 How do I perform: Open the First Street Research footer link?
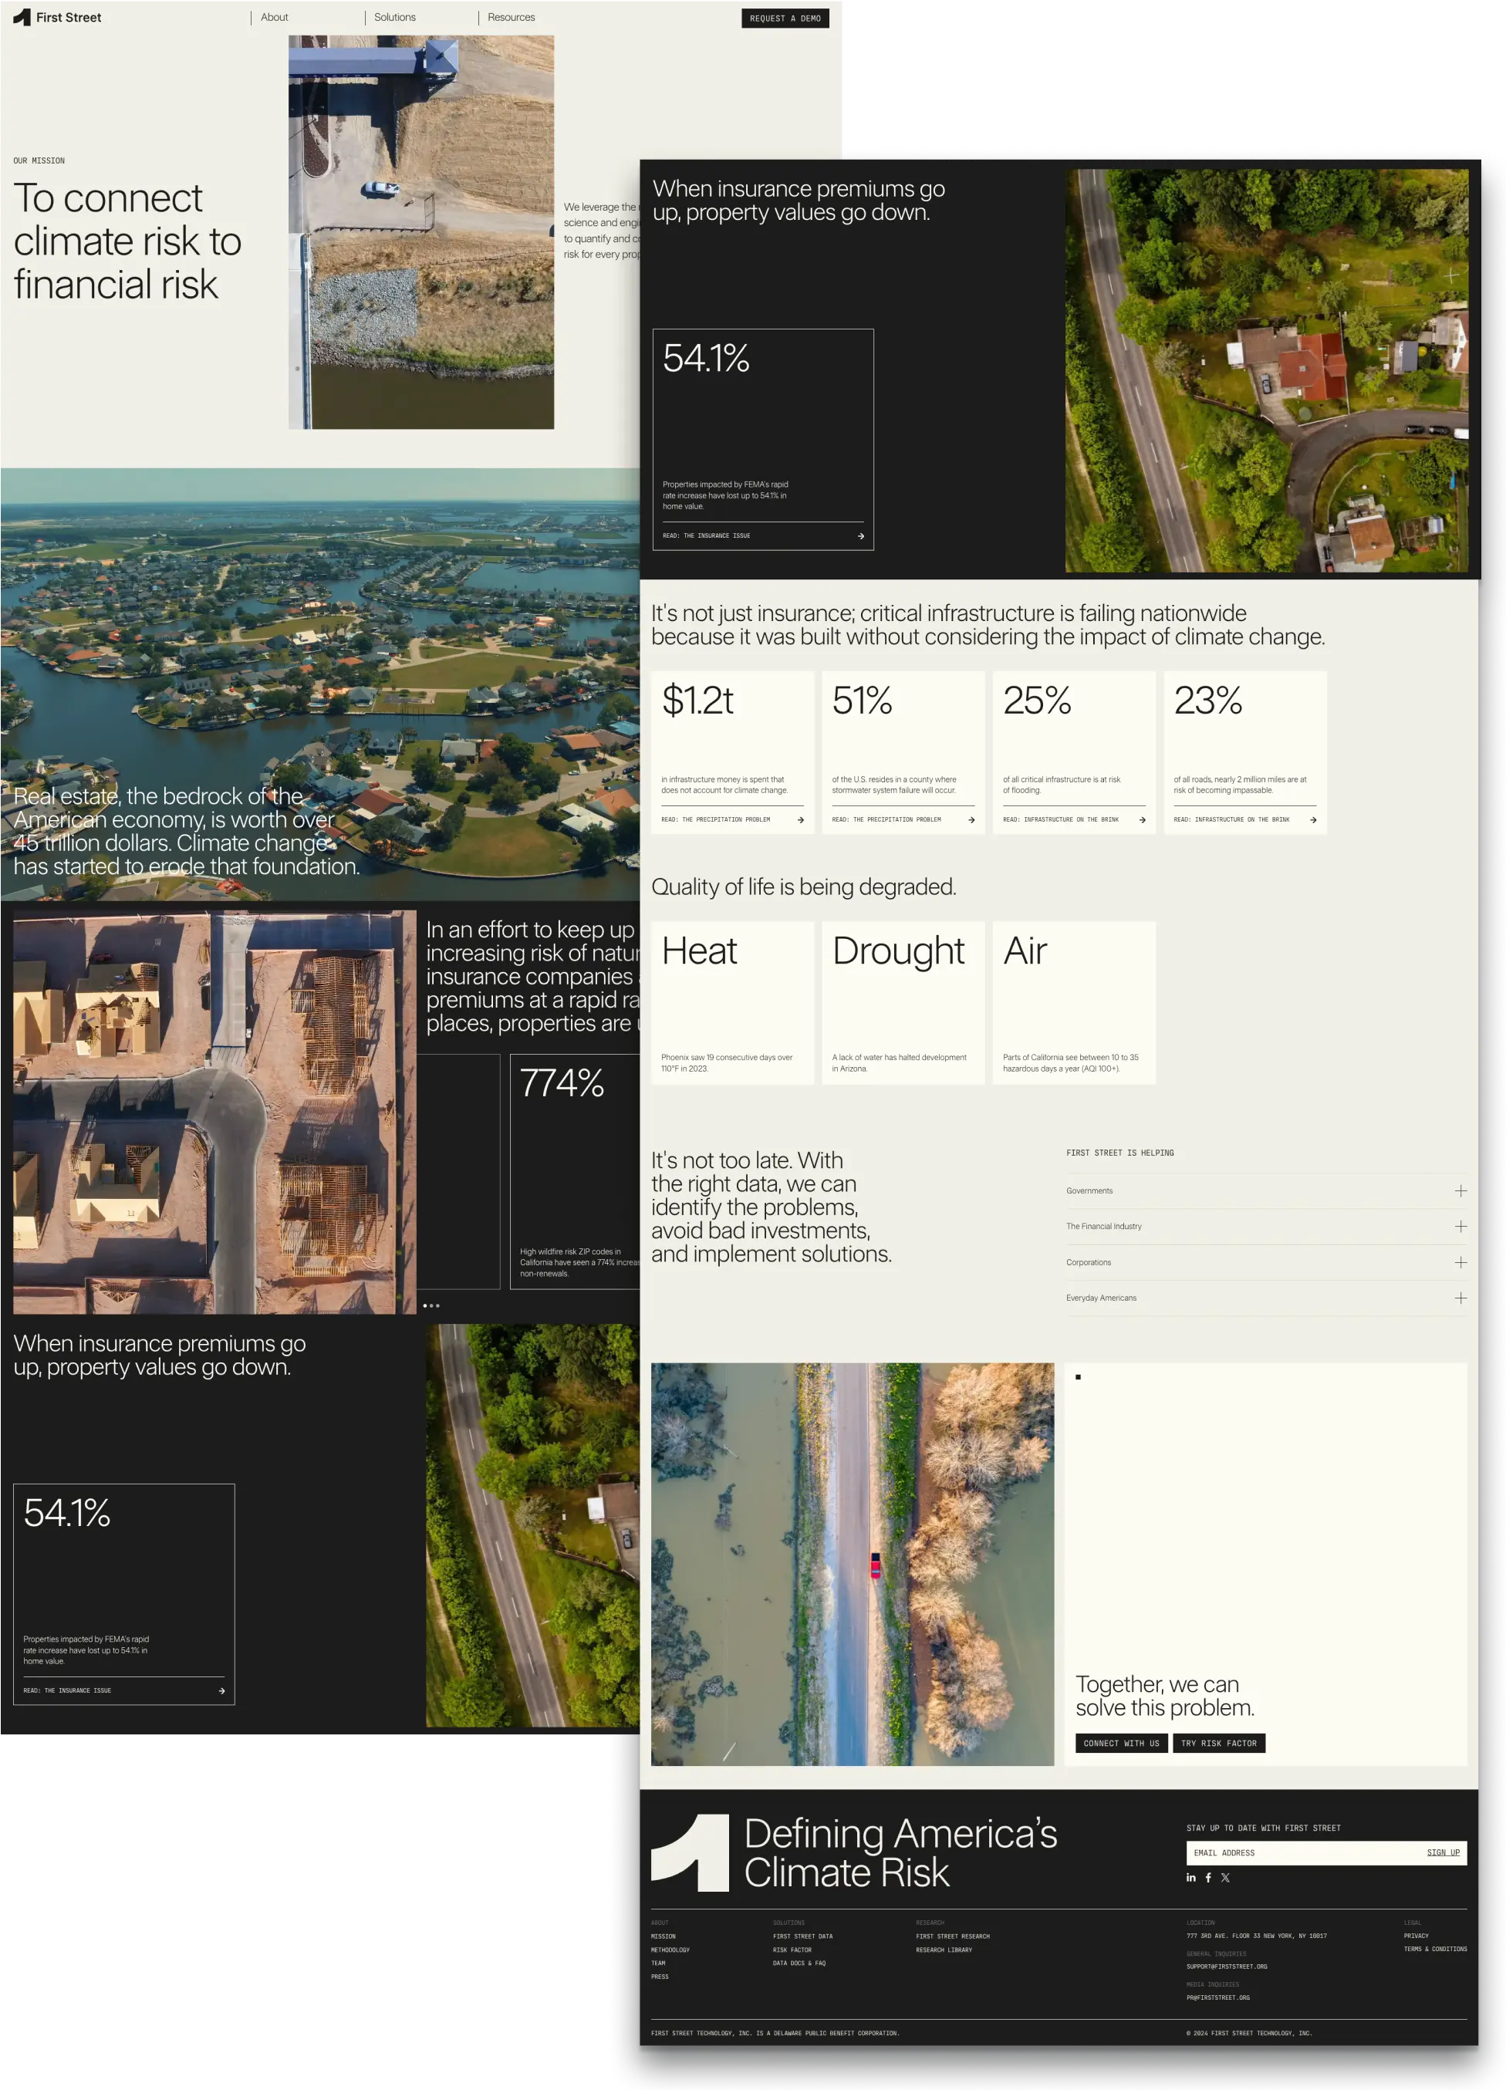(x=953, y=1937)
